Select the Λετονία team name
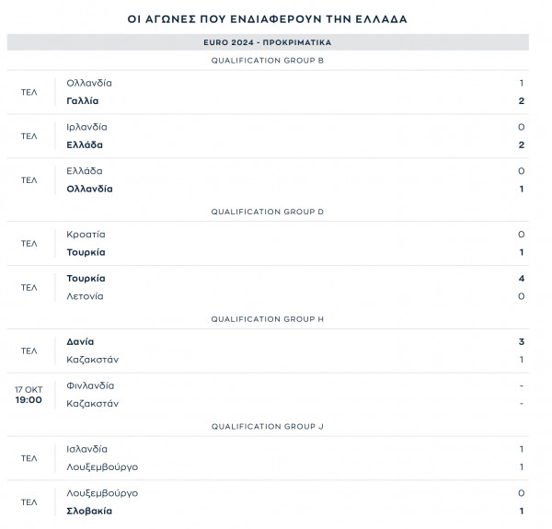Image resolution: width=552 pixels, height=529 pixels. tap(85, 296)
